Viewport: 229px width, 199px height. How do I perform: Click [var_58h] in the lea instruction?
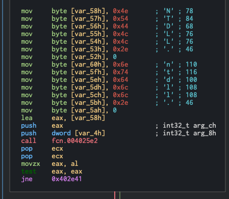pos(88,118)
